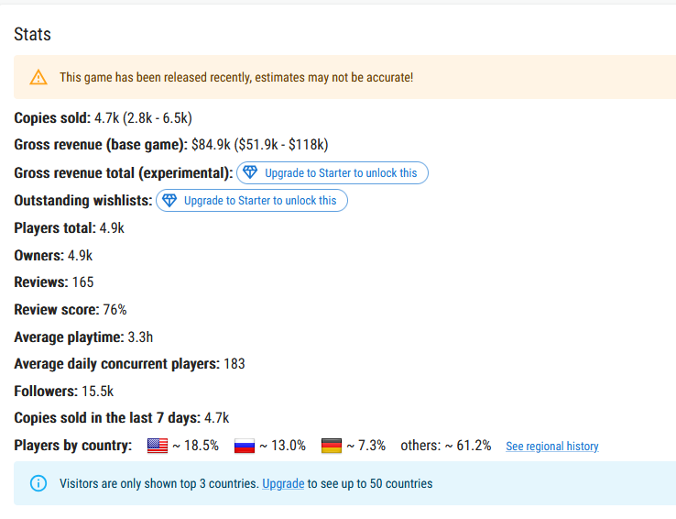The image size is (676, 519).
Task: Click the Russia flag icon
Action: tap(245, 446)
